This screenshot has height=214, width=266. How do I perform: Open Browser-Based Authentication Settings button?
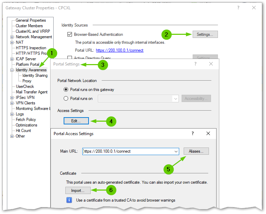pyautogui.click(x=205, y=34)
